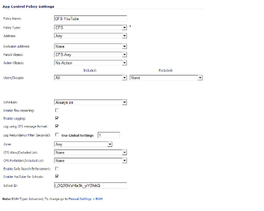Open the Action Object dropdown
The height and width of the screenshot is (211, 264).
click(90, 63)
